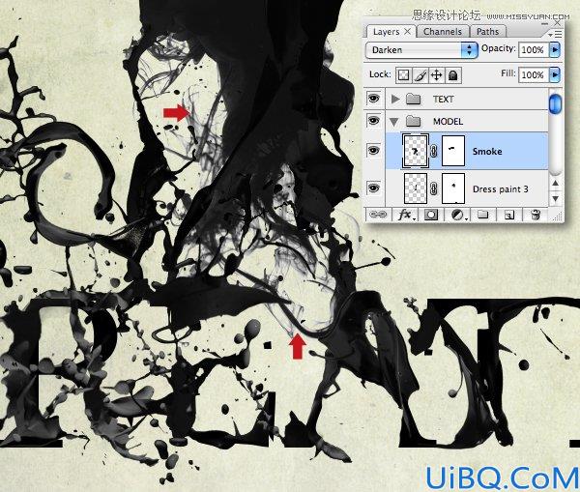Add a layer mask using the mask icon
The image size is (580, 492).
coord(431,215)
